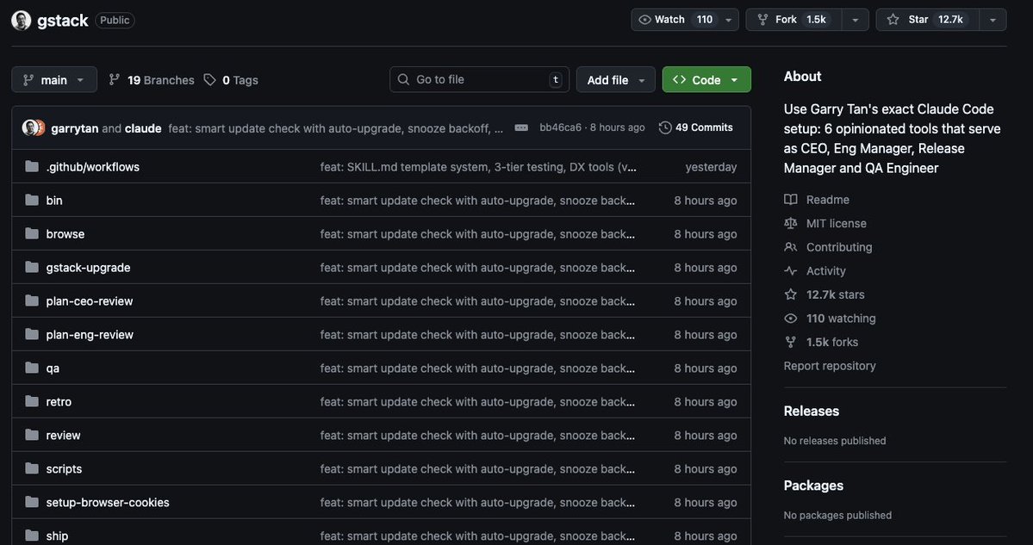Open the gstack-upgrade folder
Image resolution: width=1033 pixels, height=545 pixels.
tap(88, 267)
